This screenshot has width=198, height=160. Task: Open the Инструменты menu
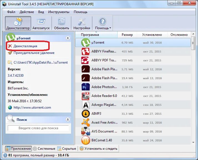(x=59, y=12)
